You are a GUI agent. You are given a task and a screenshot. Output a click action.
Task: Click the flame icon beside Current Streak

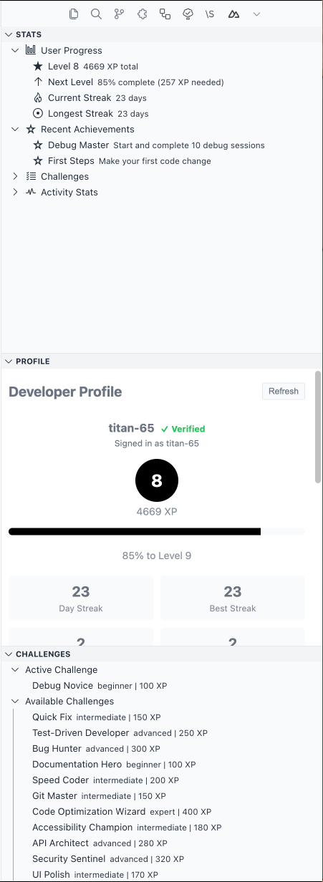click(38, 97)
